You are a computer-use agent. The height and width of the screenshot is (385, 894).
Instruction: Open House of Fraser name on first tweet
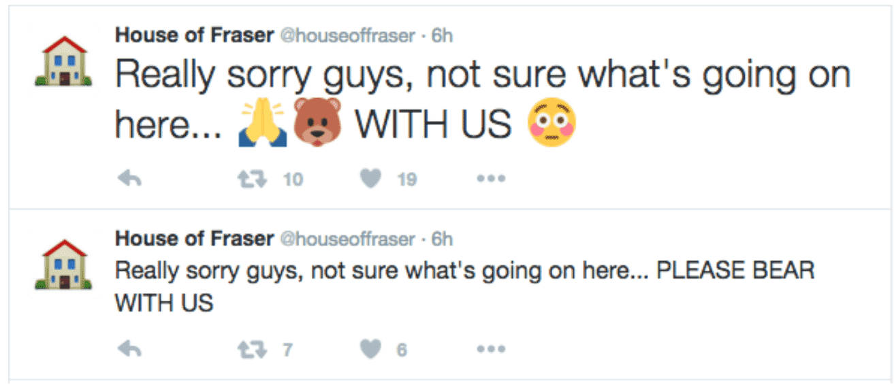click(194, 35)
